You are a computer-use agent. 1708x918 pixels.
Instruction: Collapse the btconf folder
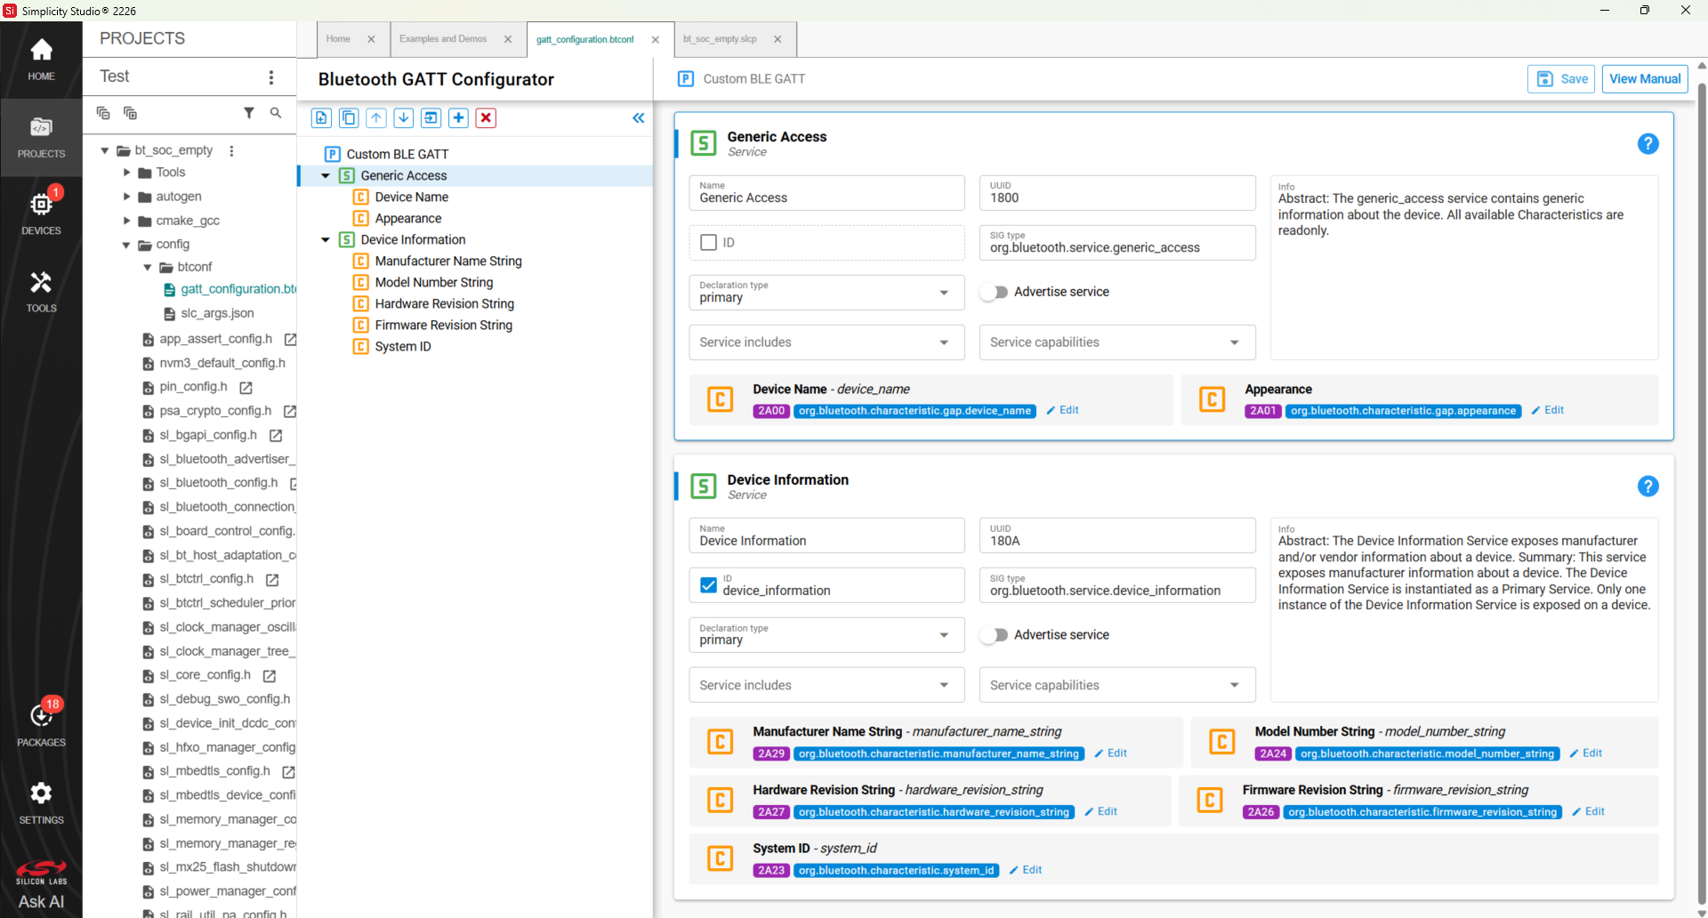[148, 267]
